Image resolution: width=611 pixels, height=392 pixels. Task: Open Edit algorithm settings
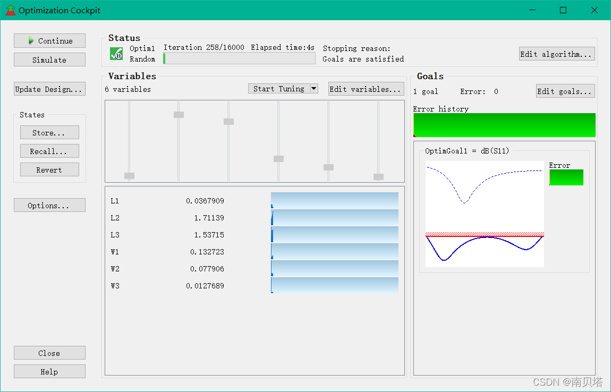click(x=557, y=54)
